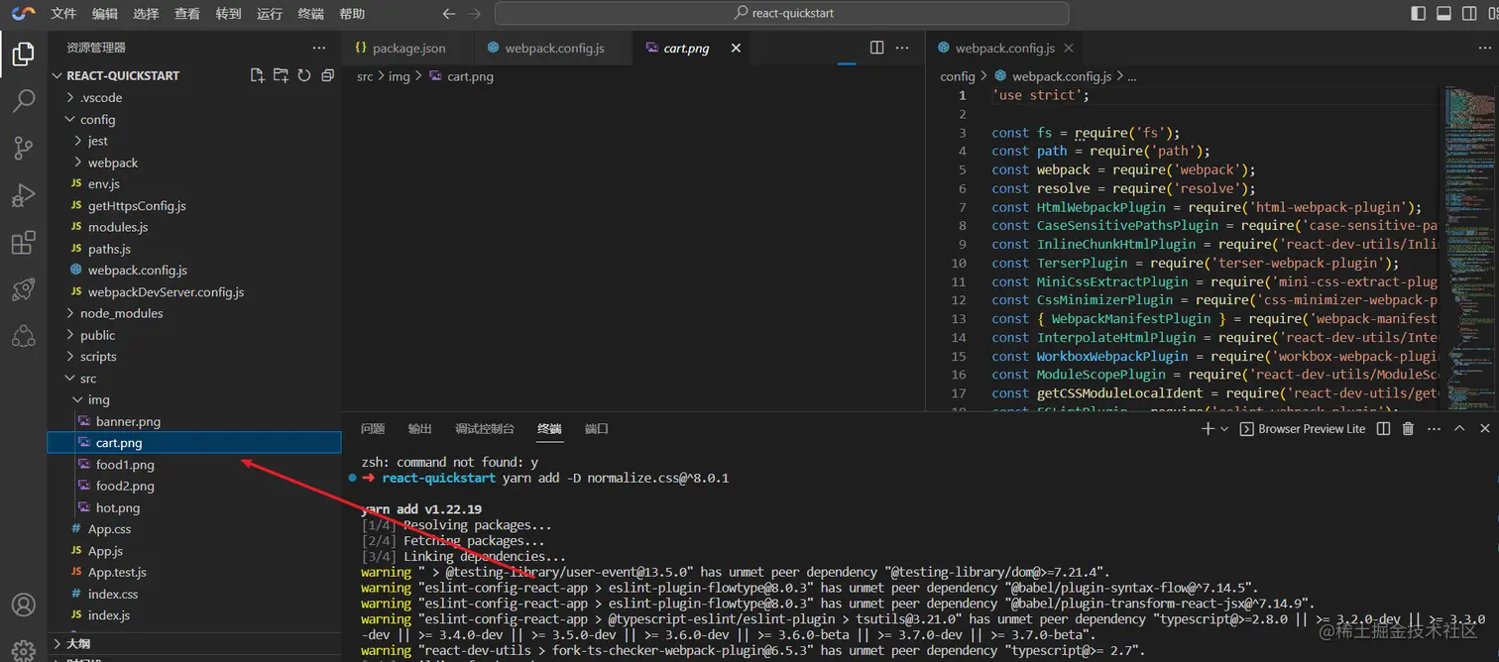1499x662 pixels.
Task: Split the terminal panel
Action: pos(1384,429)
